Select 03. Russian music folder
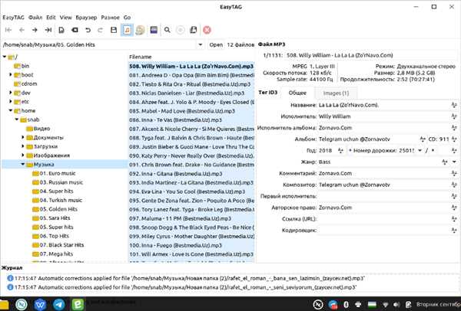461x311 pixels. click(x=61, y=182)
